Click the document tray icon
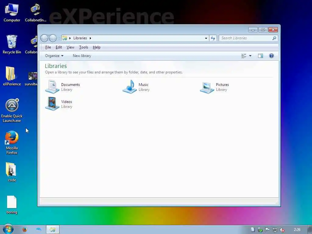The width and height of the screenshot is (312, 234). click(253, 230)
